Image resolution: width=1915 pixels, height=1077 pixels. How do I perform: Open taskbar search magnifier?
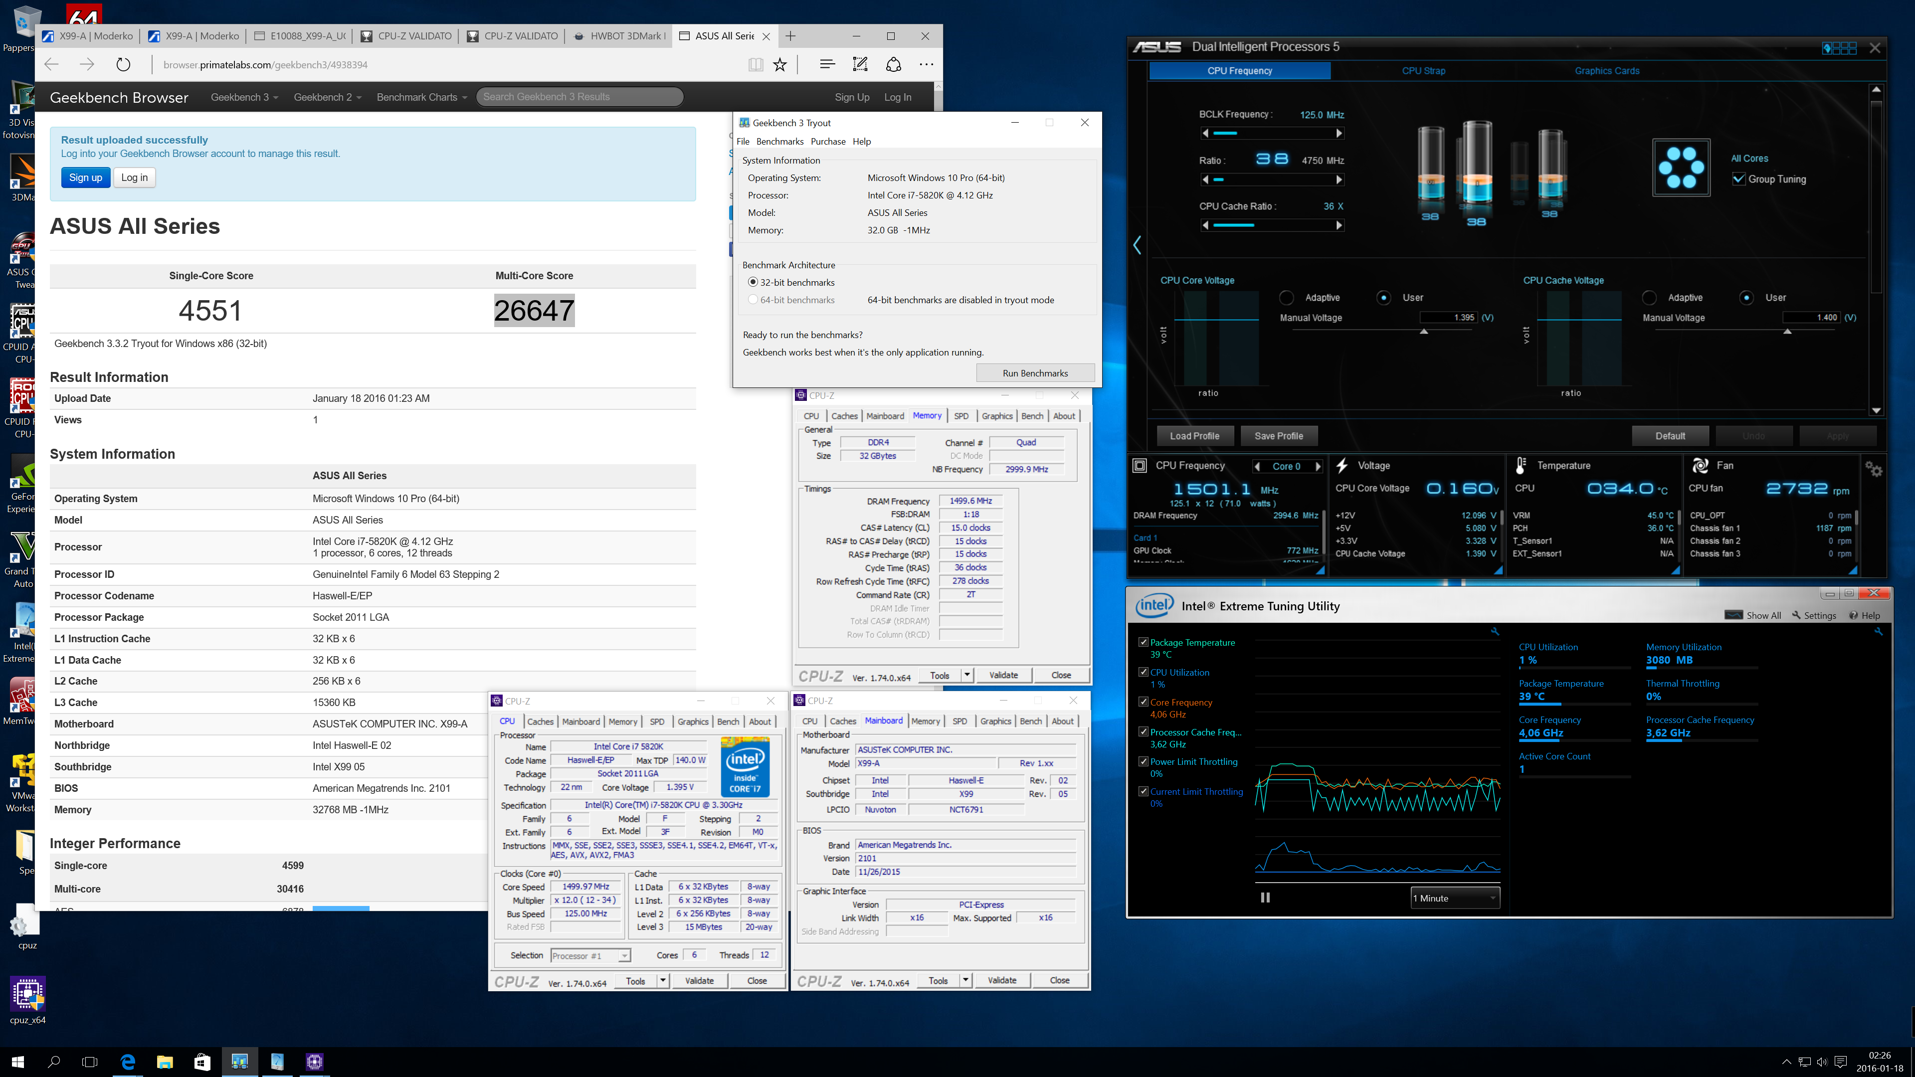(54, 1062)
